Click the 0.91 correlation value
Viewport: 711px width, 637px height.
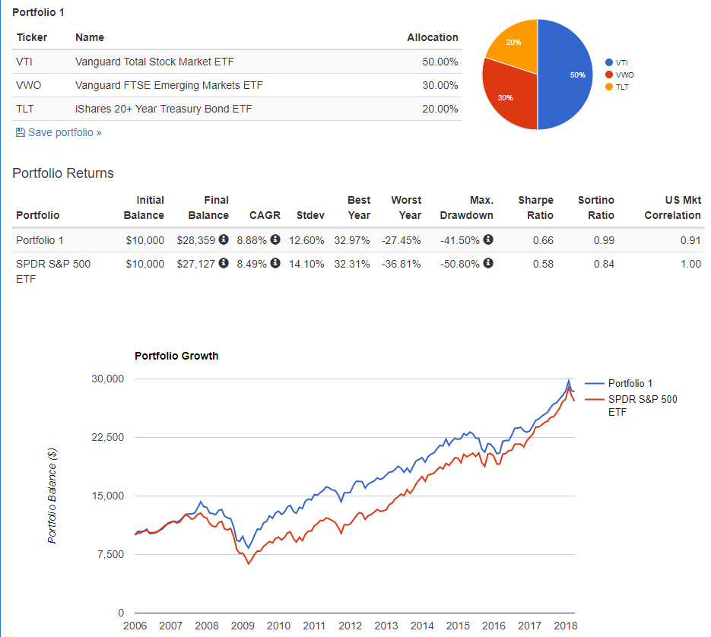[x=690, y=240]
